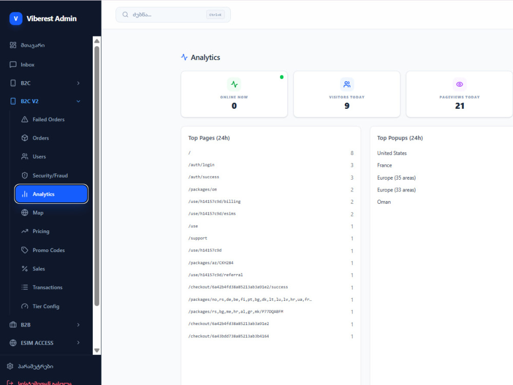
Task: Expand the B2B section chevron
Action: 78,325
